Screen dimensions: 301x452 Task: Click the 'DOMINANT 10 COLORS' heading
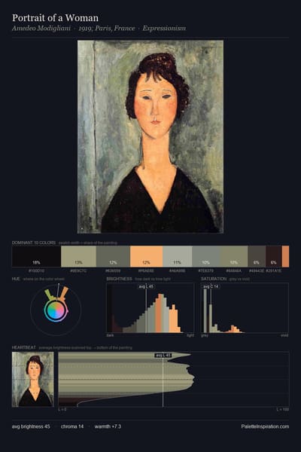[x=34, y=243]
